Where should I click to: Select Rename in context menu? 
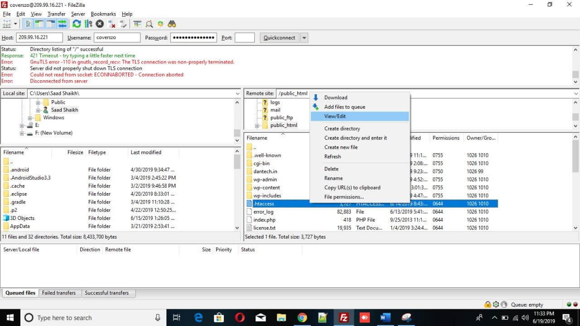[360, 178]
